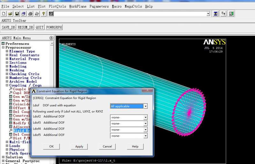Open the Plot menu
255x164 pixels.
42,6
